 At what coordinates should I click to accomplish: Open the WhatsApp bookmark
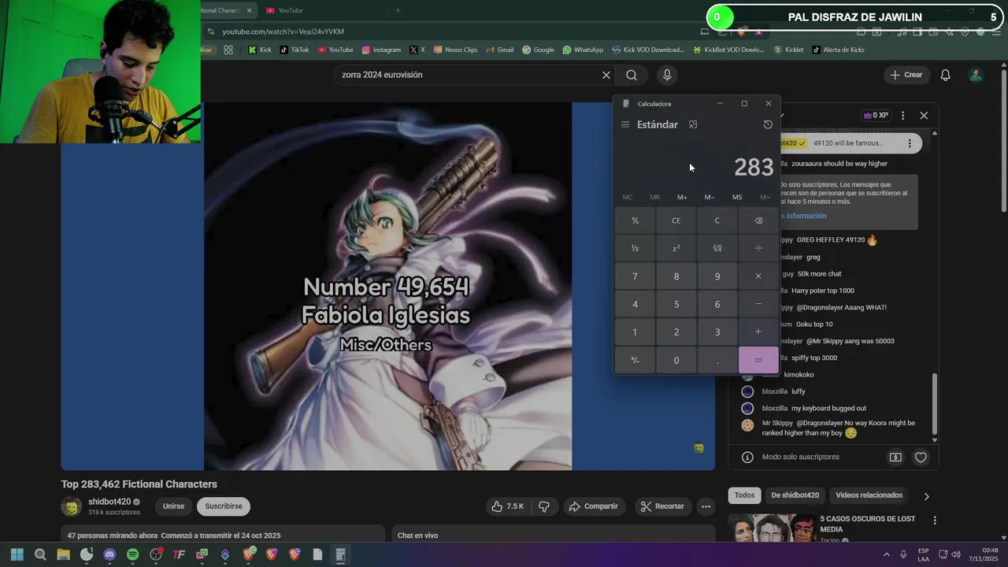tap(583, 50)
